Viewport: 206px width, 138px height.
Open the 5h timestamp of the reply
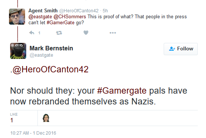click(105, 11)
